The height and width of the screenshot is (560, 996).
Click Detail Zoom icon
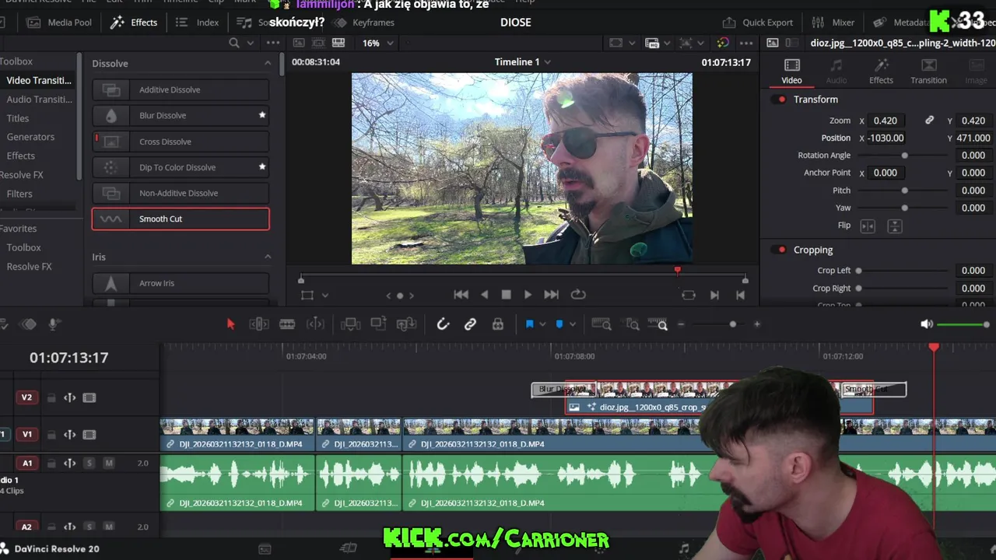click(x=633, y=324)
